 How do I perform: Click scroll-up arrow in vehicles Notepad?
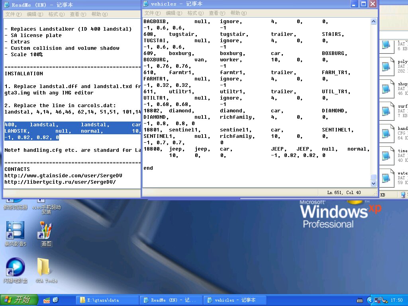pyautogui.click(x=373, y=22)
